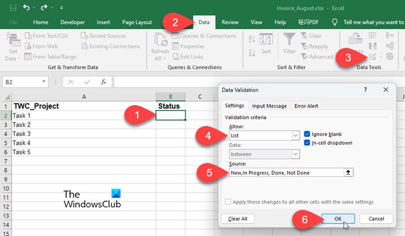This screenshot has width=405, height=236.
Task: Click the Filter funnel icon
Action: click(x=289, y=40)
